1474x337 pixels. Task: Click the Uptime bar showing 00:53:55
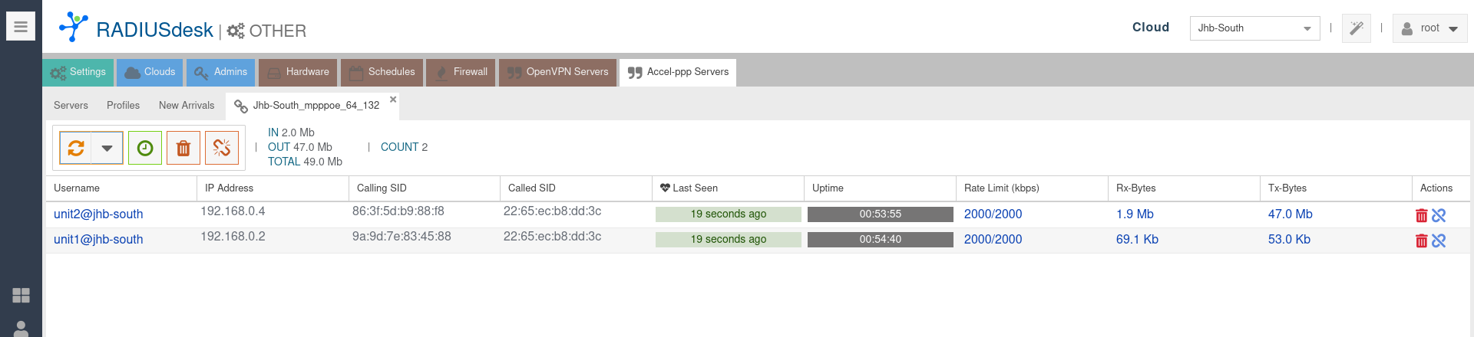[x=880, y=214]
